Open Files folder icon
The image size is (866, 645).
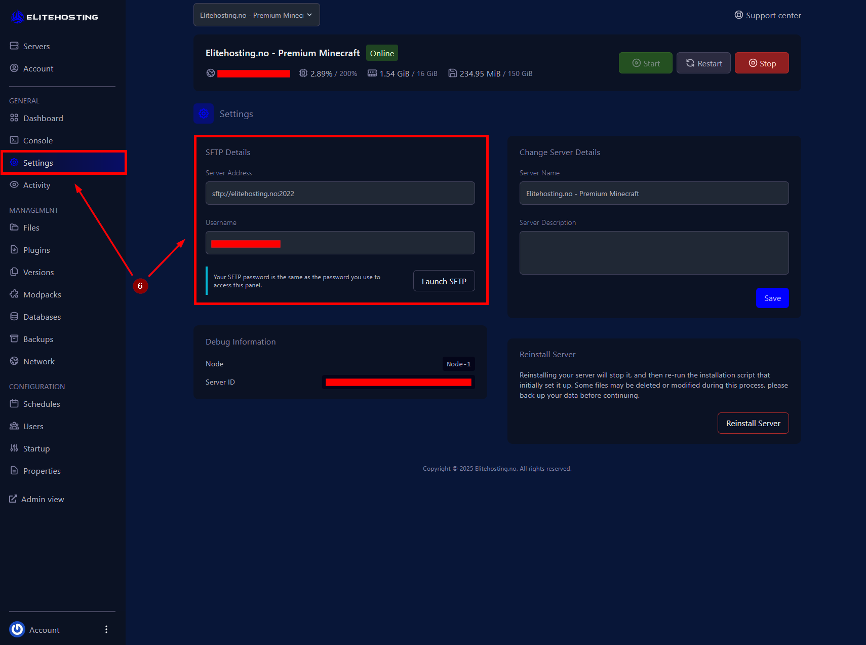pos(14,227)
